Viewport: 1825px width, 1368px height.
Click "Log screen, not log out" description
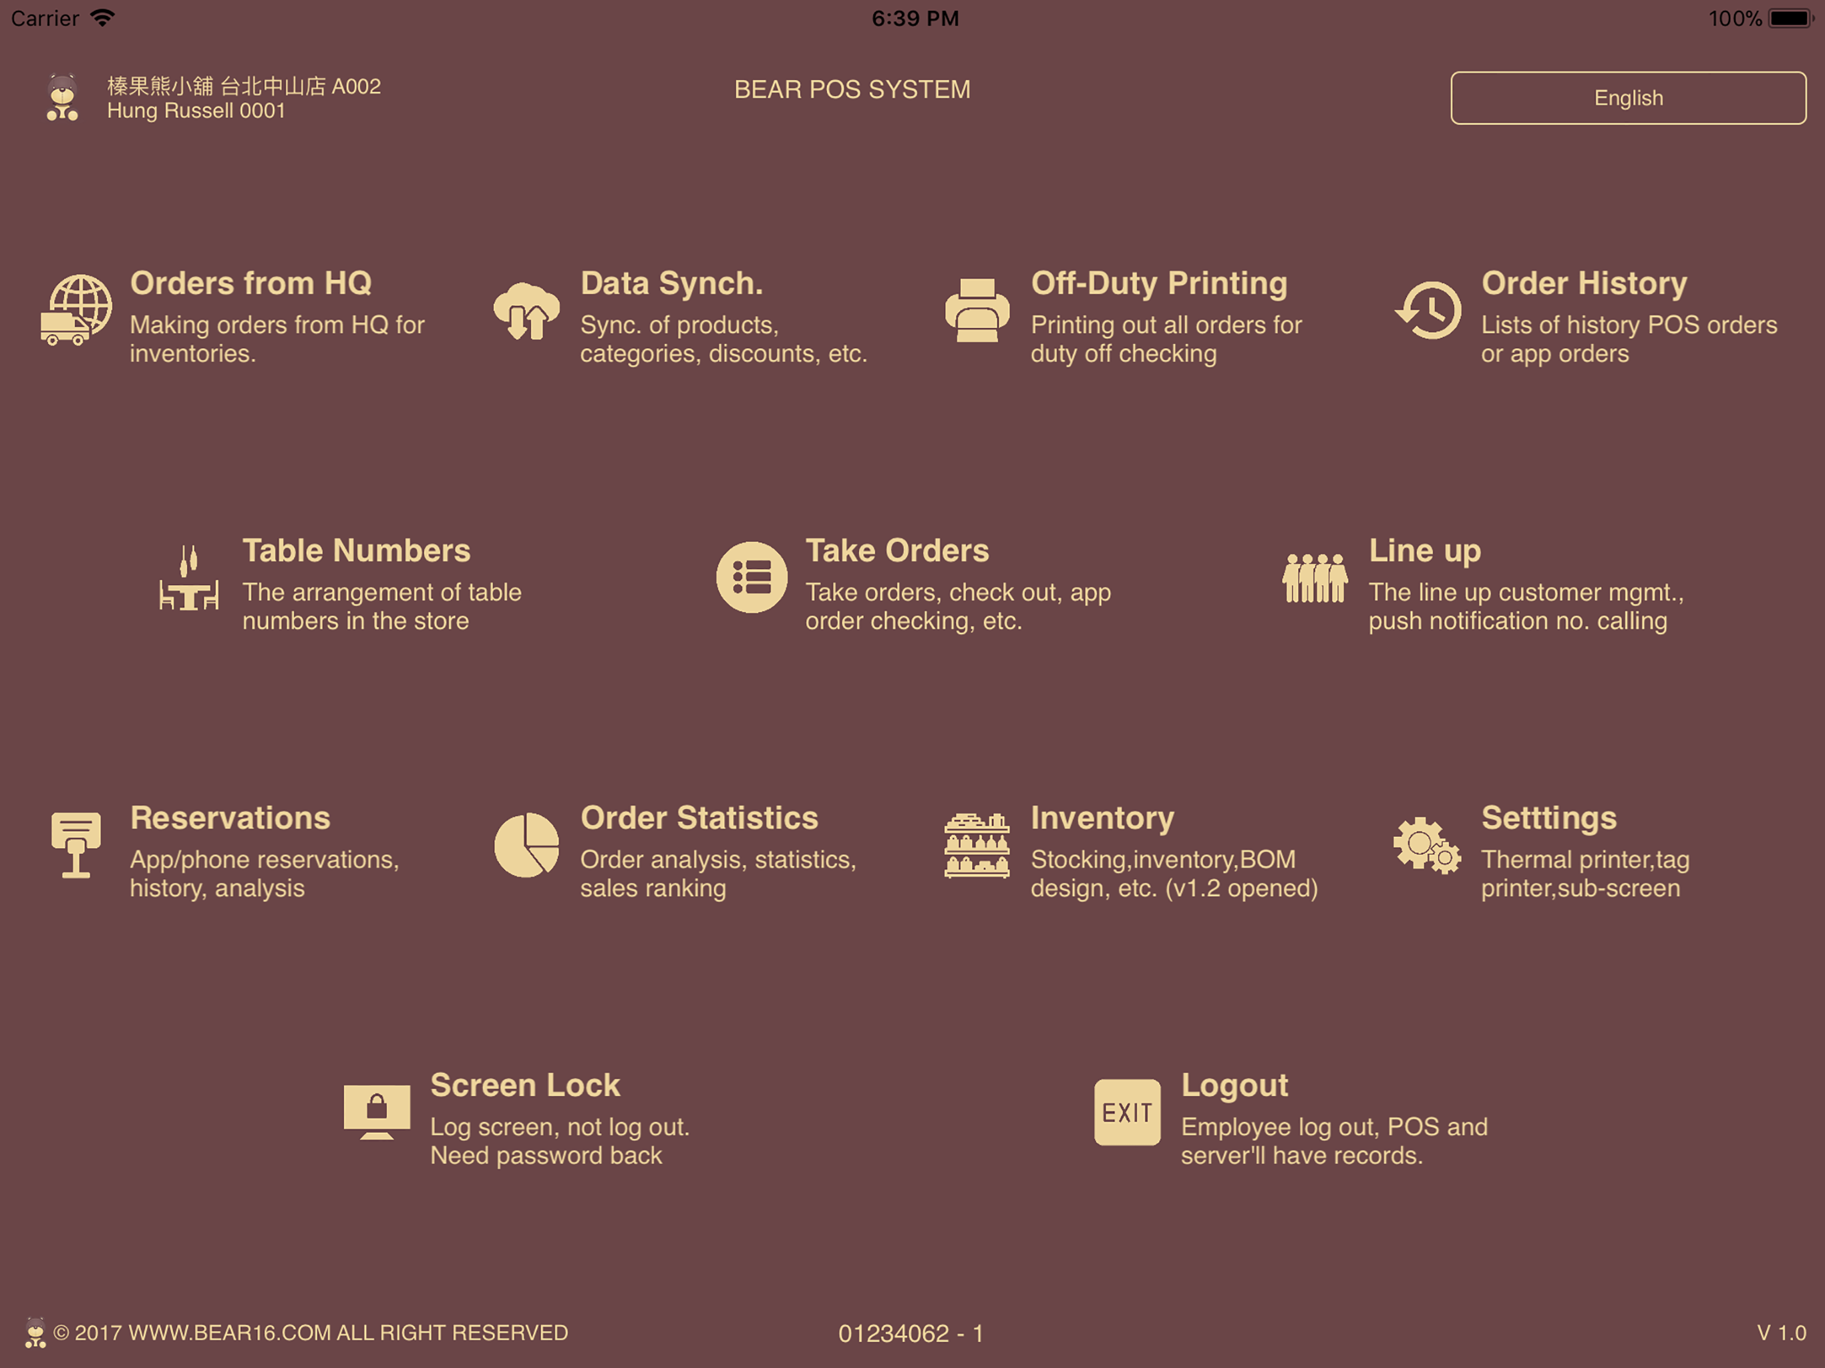pos(559,1141)
